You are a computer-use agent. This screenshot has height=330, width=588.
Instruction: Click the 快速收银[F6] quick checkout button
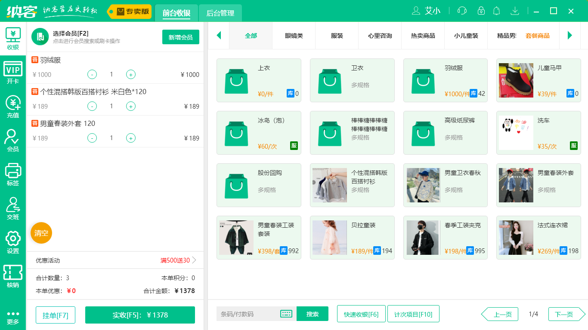(x=361, y=314)
